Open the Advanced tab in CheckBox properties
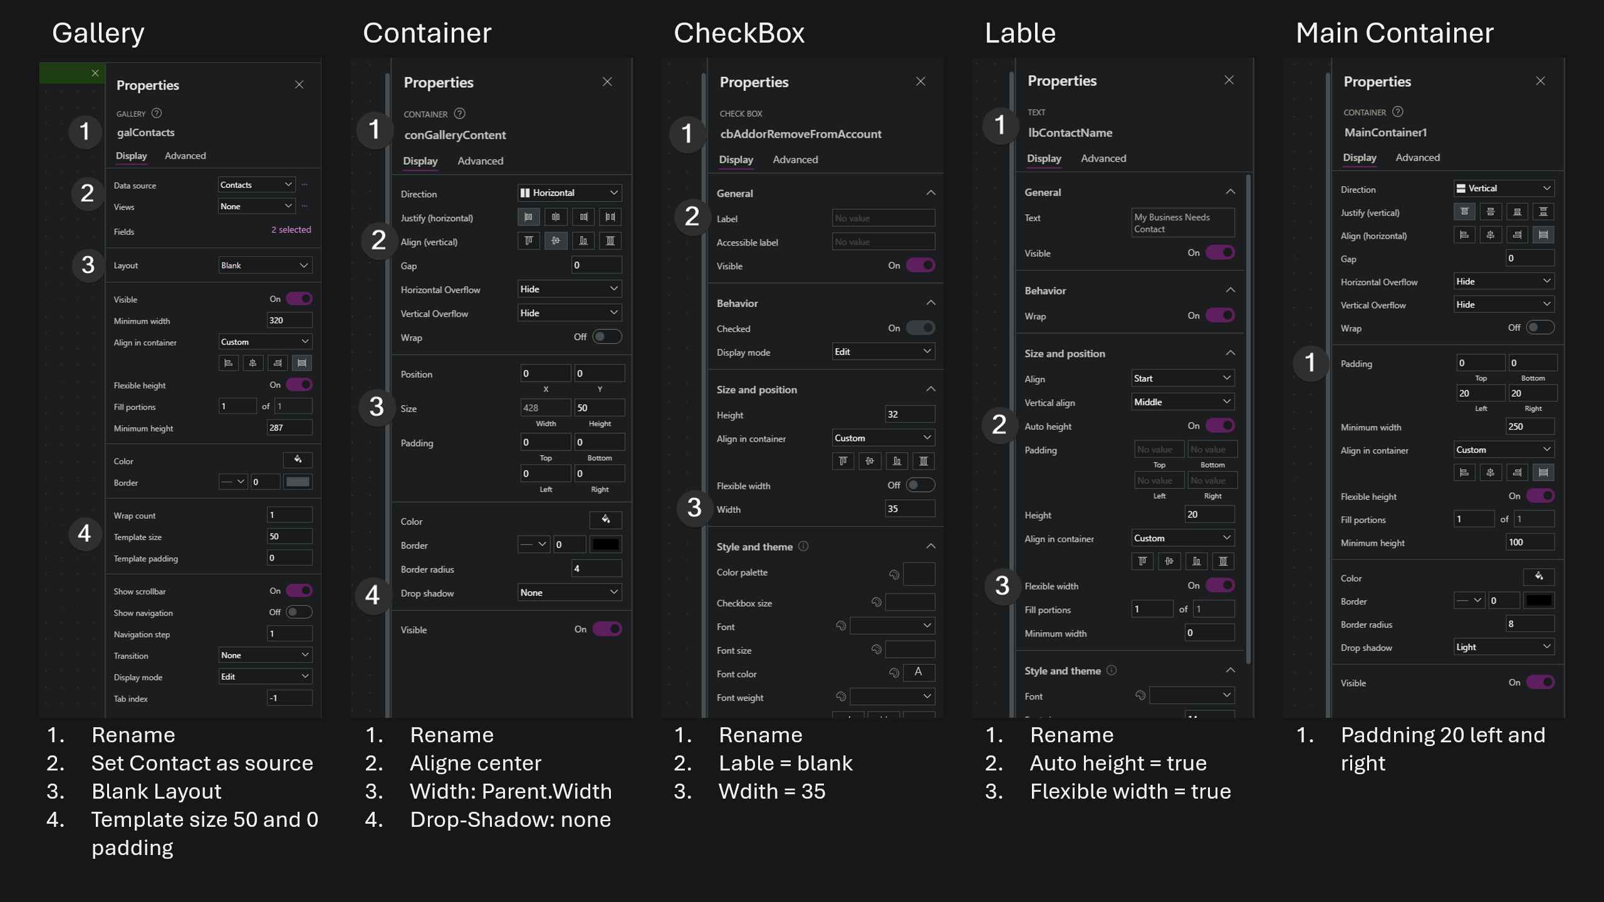This screenshot has width=1604, height=902. [x=795, y=160]
